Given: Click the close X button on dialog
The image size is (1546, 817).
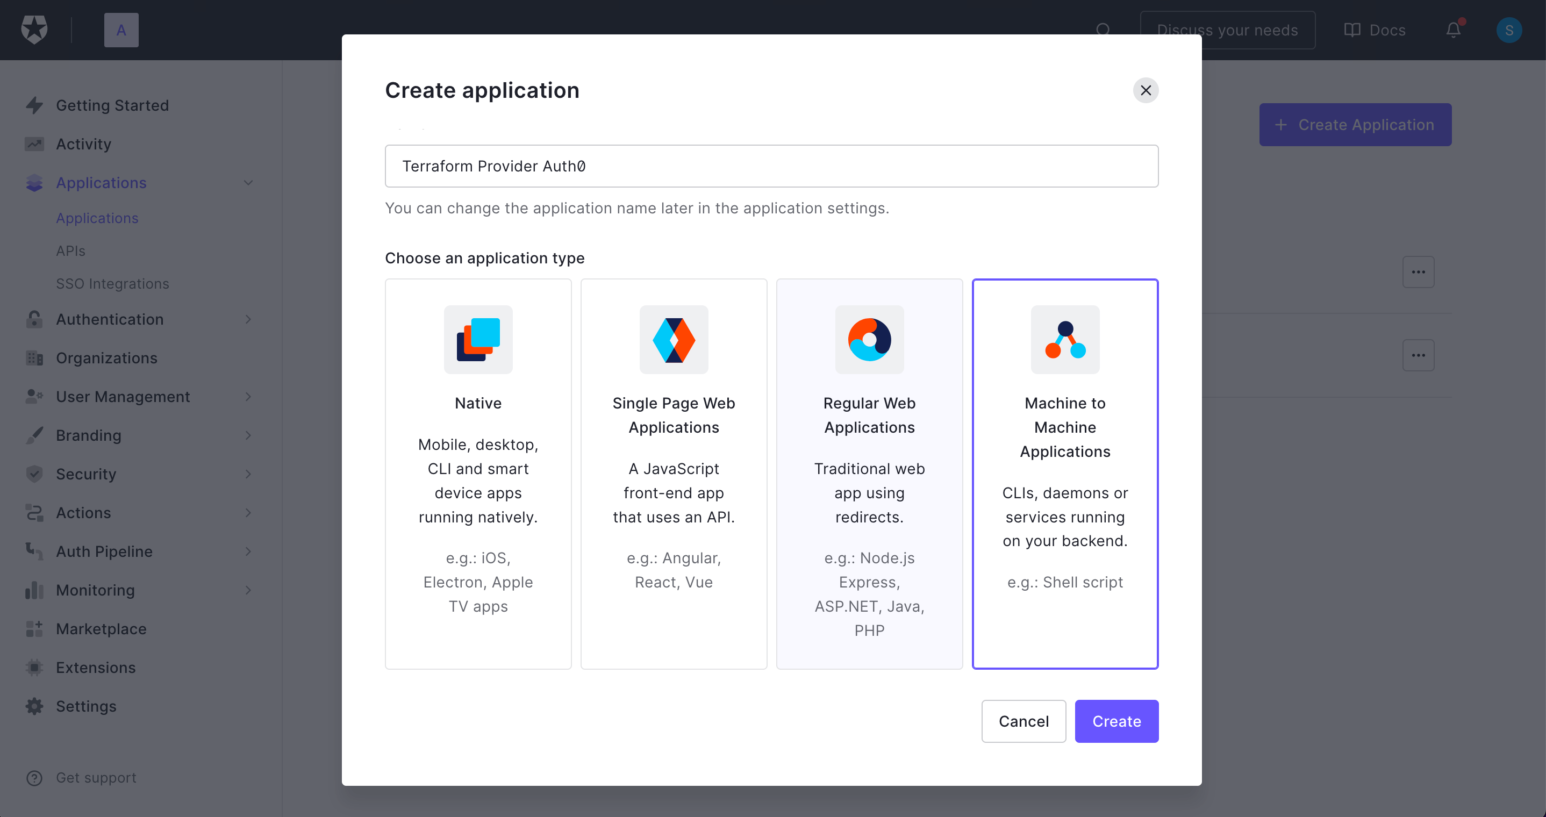Looking at the screenshot, I should pos(1145,90).
